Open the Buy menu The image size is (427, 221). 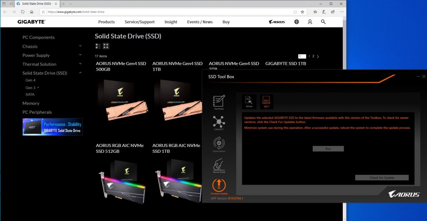click(226, 22)
